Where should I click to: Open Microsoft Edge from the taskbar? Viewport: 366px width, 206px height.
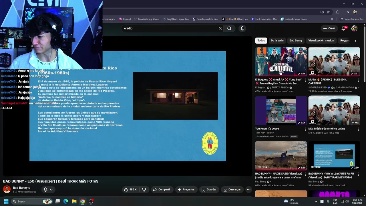[x=65, y=201]
